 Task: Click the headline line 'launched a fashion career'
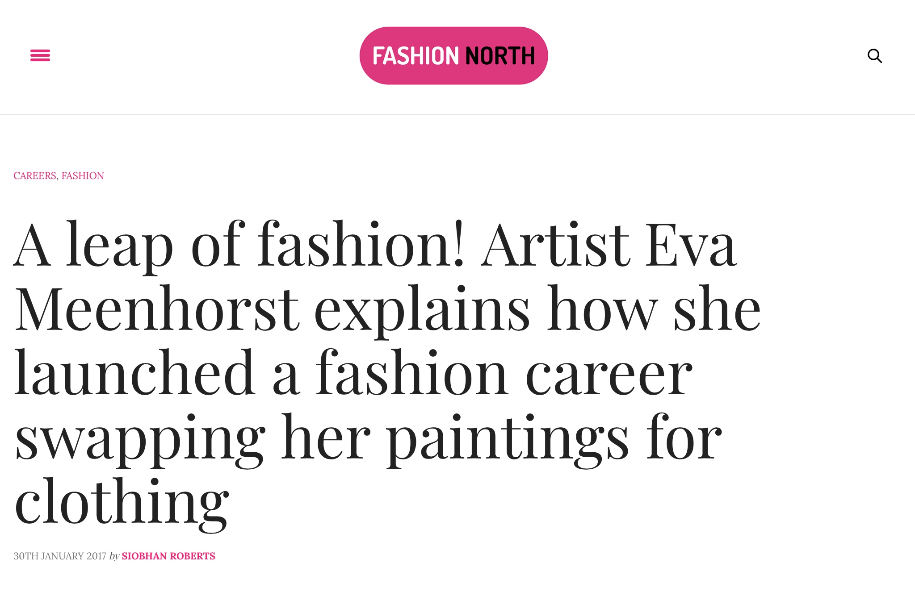point(353,373)
